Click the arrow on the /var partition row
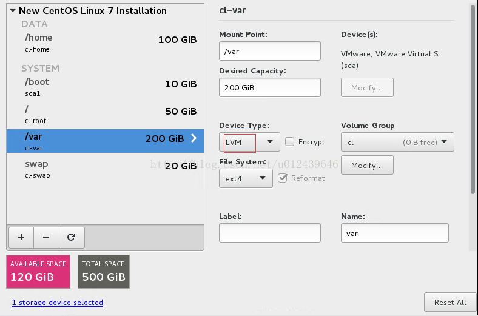The image size is (478, 316). (x=194, y=138)
